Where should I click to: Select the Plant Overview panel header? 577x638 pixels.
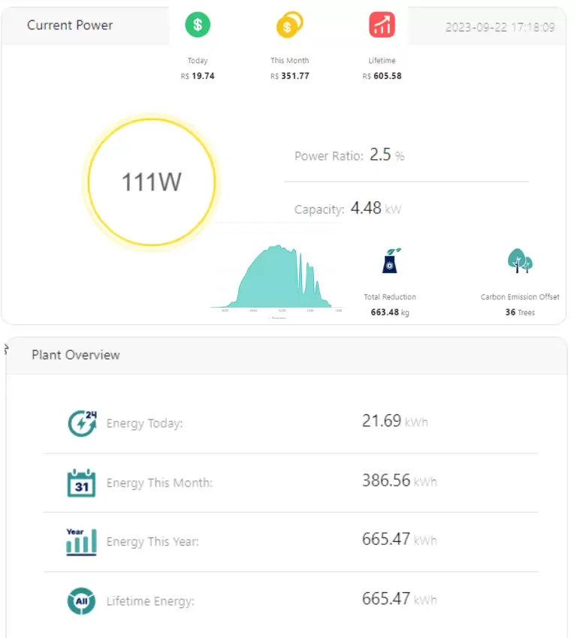click(x=75, y=355)
